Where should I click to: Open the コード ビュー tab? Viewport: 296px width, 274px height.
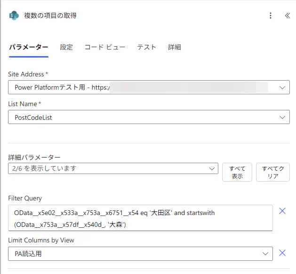[105, 47]
